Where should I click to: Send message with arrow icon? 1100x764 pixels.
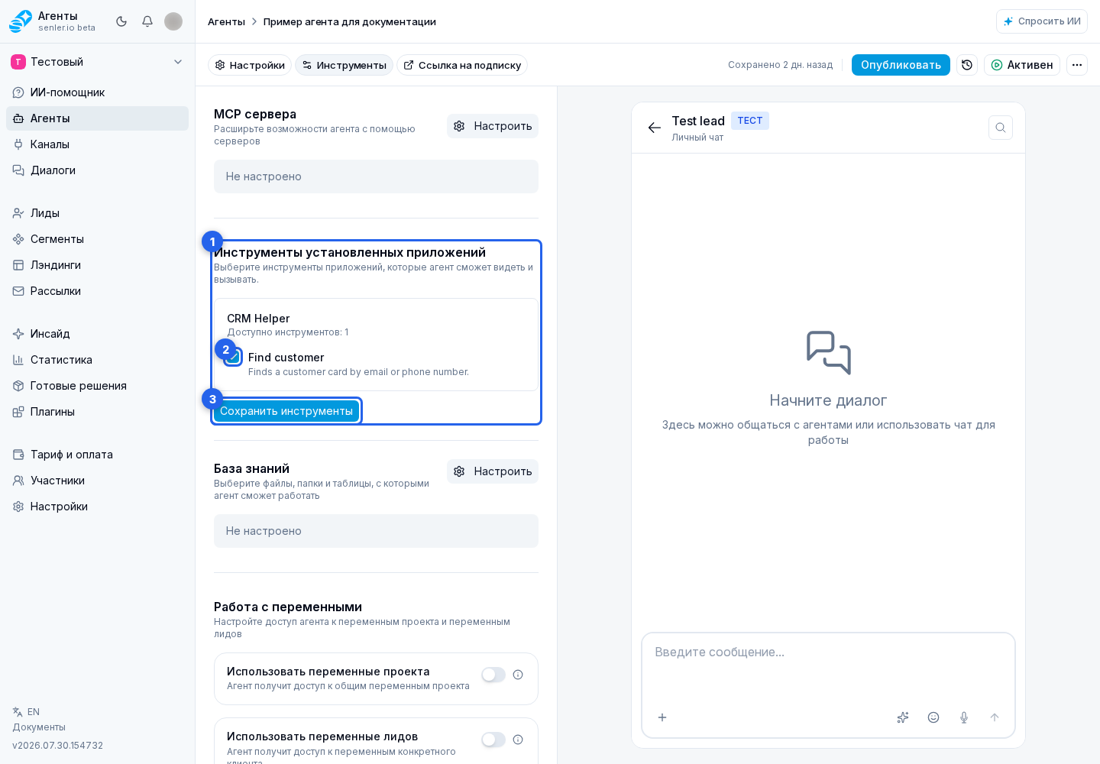pos(995,717)
